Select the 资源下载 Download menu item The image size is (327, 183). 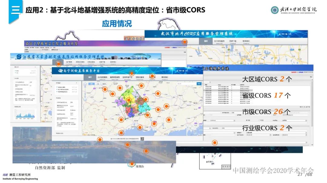233,41
